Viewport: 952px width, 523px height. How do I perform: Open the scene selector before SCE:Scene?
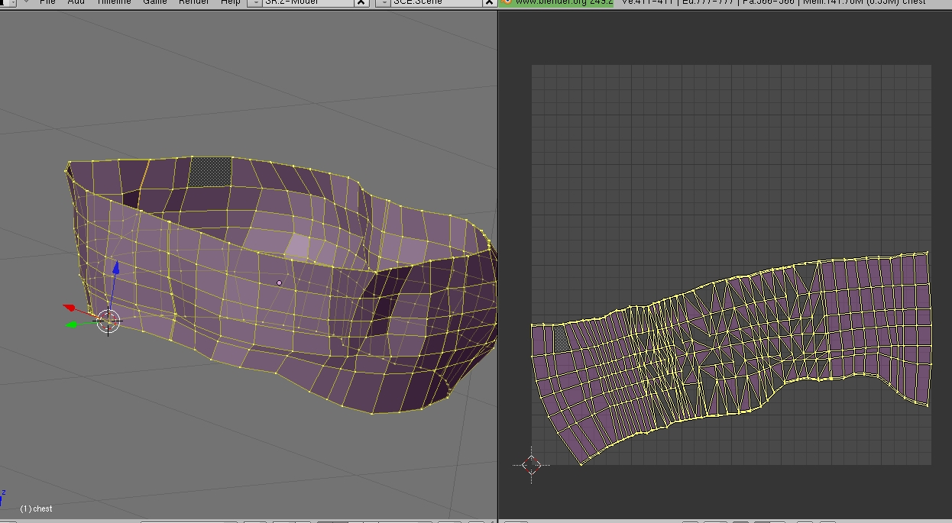(383, 2)
